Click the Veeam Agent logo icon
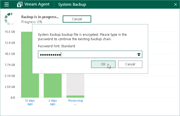This screenshot has height=116, width=180. point(20,4)
